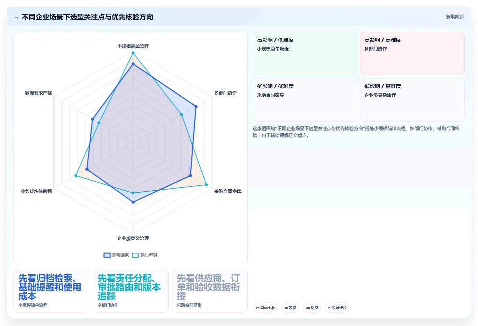The width and height of the screenshot is (478, 326).
Task: Select 影响强度 point on 小规模简单流程 axis
Action: (133, 64)
